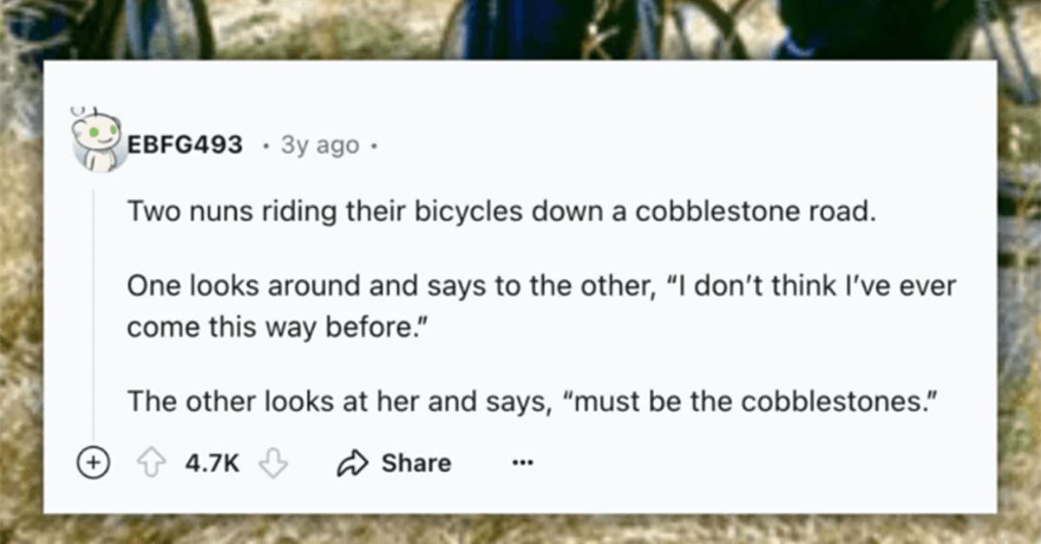Click the "must be the cobblestones" punchline

click(x=751, y=401)
